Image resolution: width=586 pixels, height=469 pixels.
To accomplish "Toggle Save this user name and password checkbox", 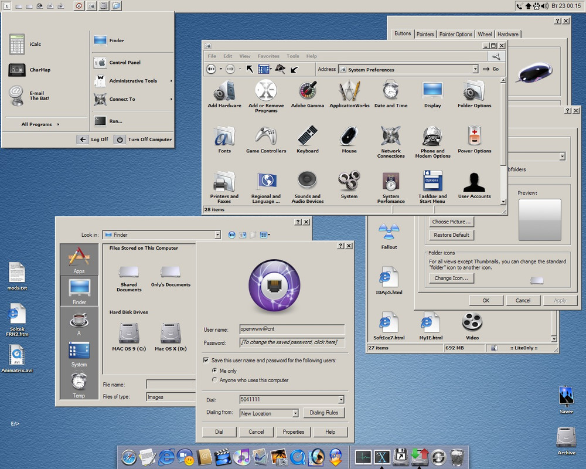I will [x=206, y=360].
